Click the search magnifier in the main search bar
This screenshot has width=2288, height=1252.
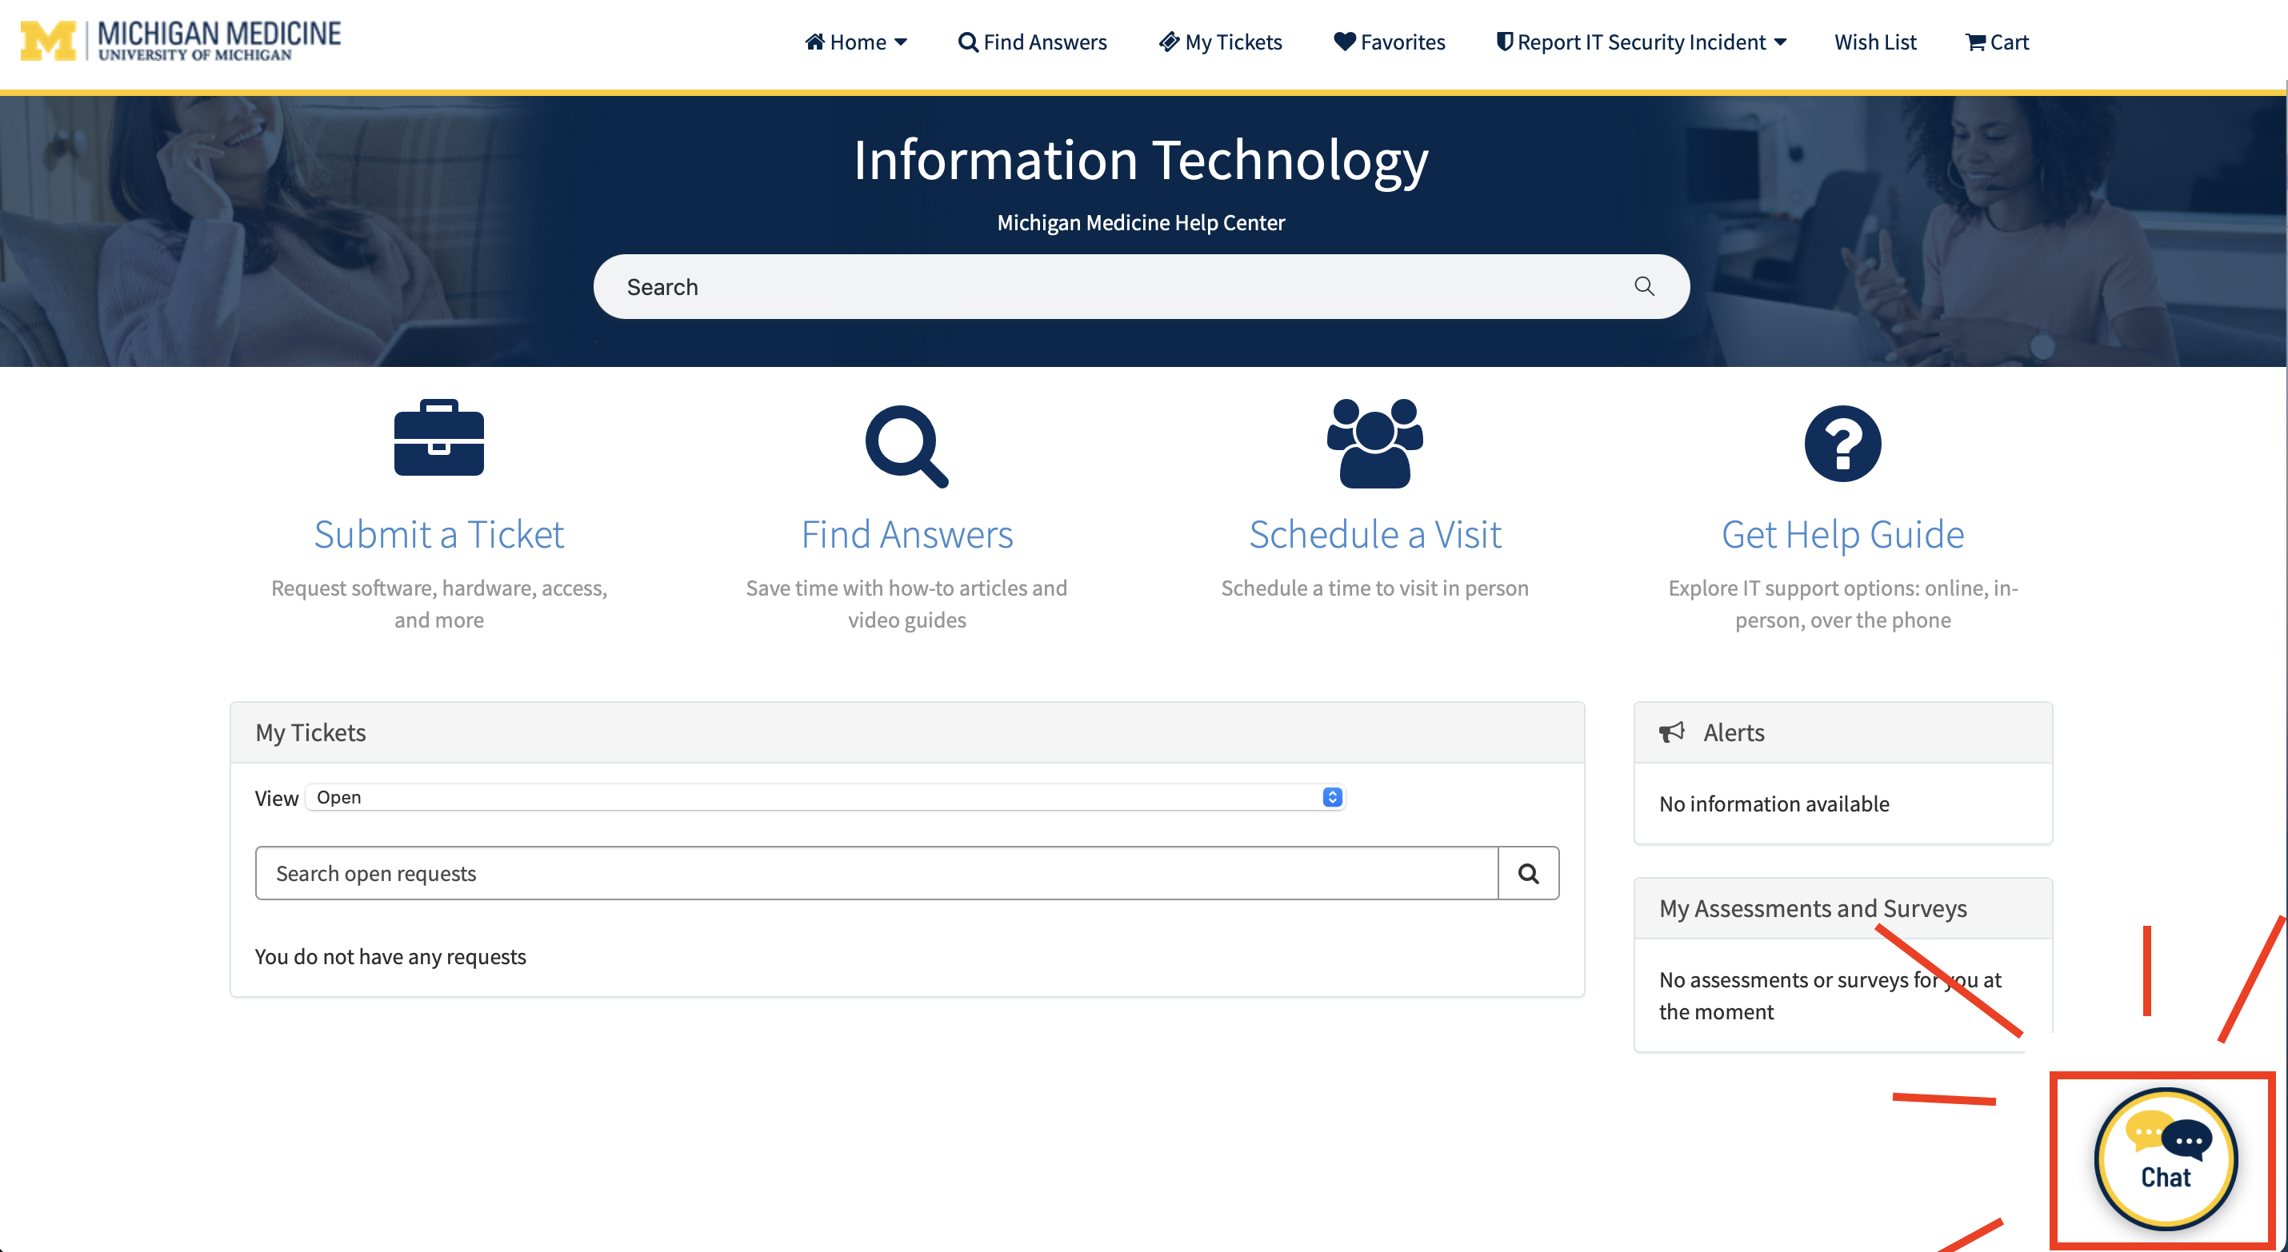1644,286
